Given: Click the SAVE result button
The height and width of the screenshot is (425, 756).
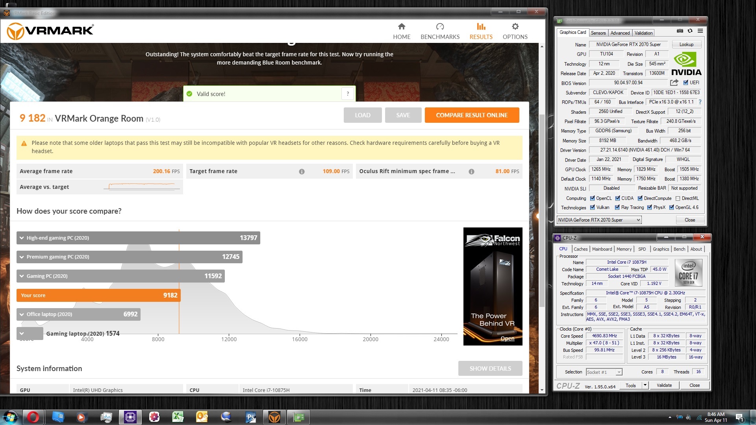Looking at the screenshot, I should [403, 115].
